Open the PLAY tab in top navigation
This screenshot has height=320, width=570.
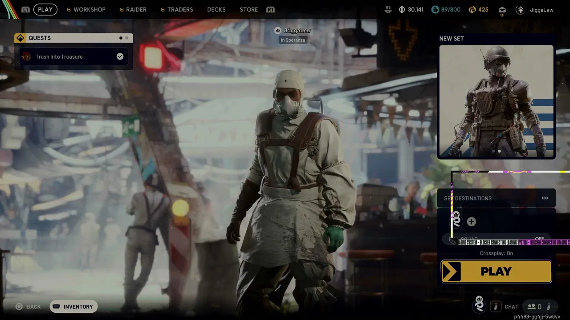pos(45,9)
